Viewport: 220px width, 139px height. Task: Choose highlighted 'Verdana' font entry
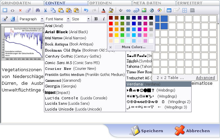[x=158, y=84]
